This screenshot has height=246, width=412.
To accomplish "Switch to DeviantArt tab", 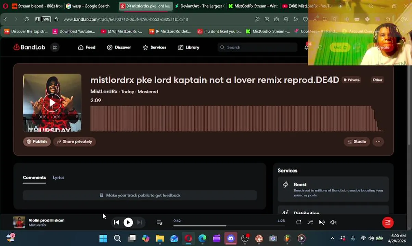I will (200, 6).
